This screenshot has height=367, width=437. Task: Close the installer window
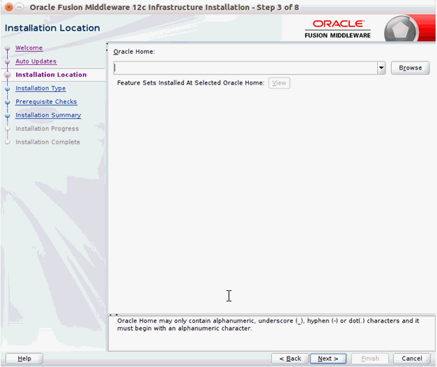[x=8, y=7]
